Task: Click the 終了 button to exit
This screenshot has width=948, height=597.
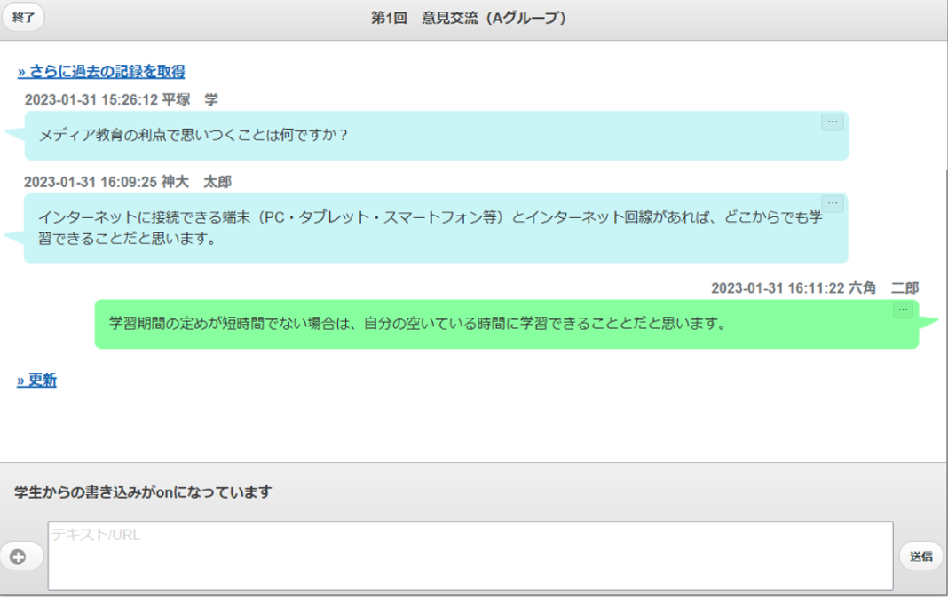Action: pyautogui.click(x=22, y=18)
